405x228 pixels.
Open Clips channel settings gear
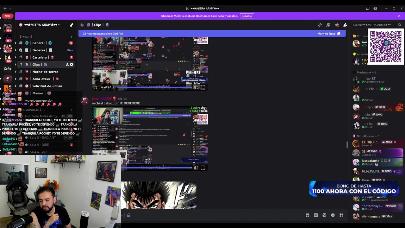pos(72,65)
